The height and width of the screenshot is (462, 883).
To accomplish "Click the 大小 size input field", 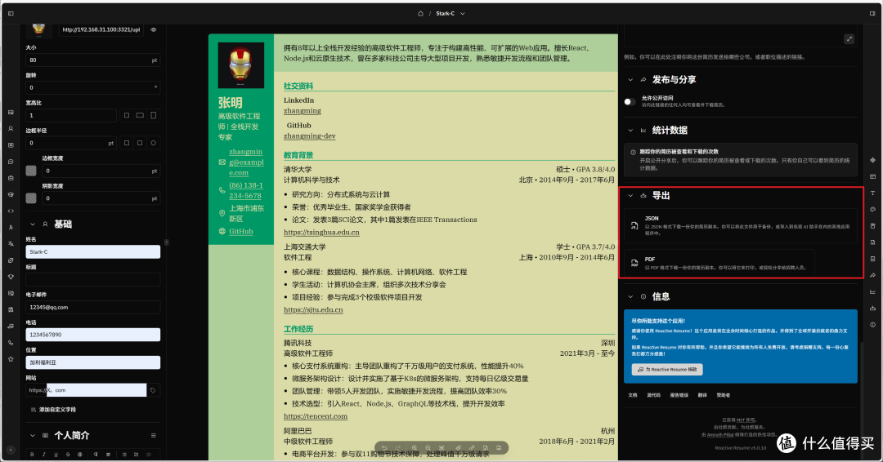I will point(93,60).
